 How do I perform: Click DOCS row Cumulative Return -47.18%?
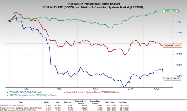pyautogui.click(x=84, y=106)
